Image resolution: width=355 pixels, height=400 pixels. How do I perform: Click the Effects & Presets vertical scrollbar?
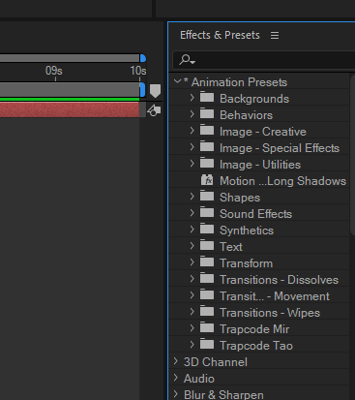tap(352, 154)
